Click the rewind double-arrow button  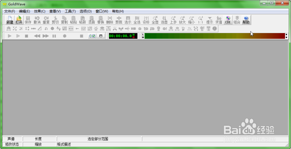tap(37, 36)
